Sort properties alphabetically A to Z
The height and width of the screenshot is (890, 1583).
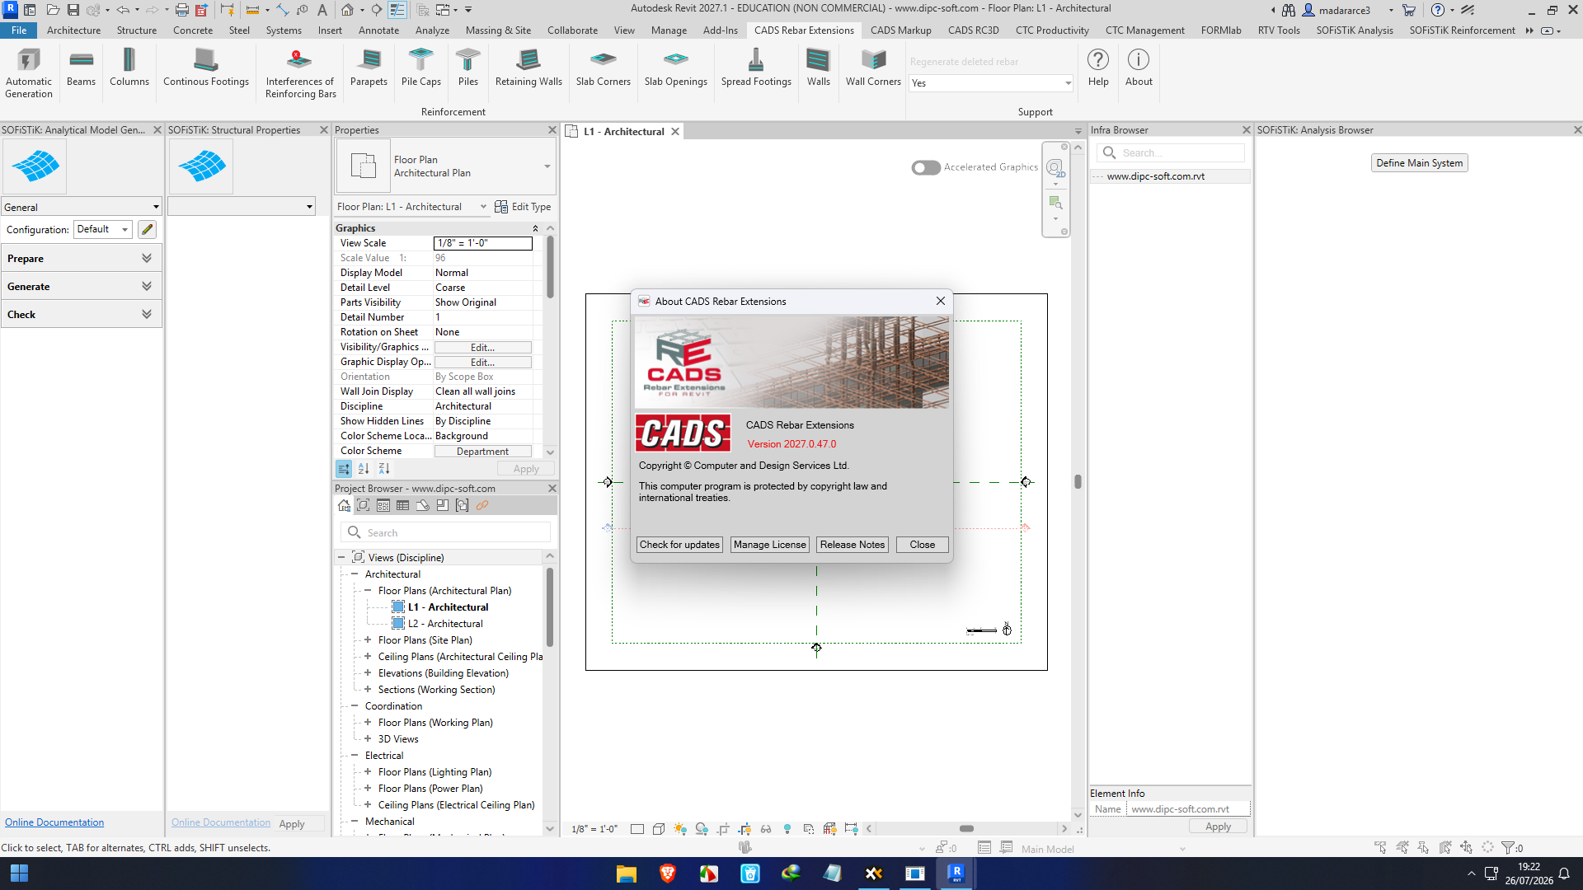(x=364, y=469)
